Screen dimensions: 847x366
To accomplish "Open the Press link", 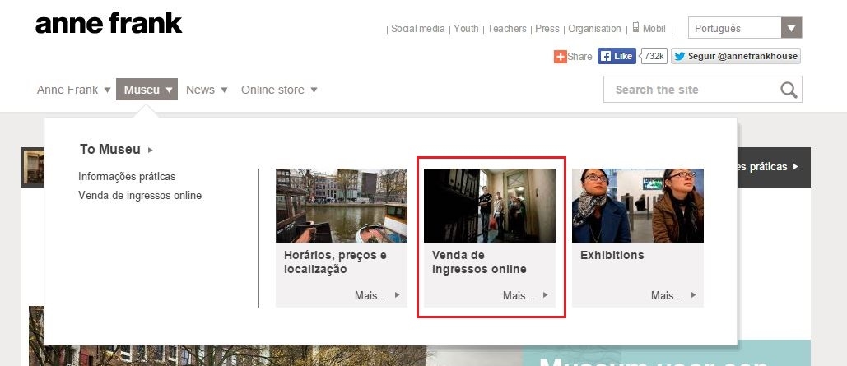I will [547, 29].
